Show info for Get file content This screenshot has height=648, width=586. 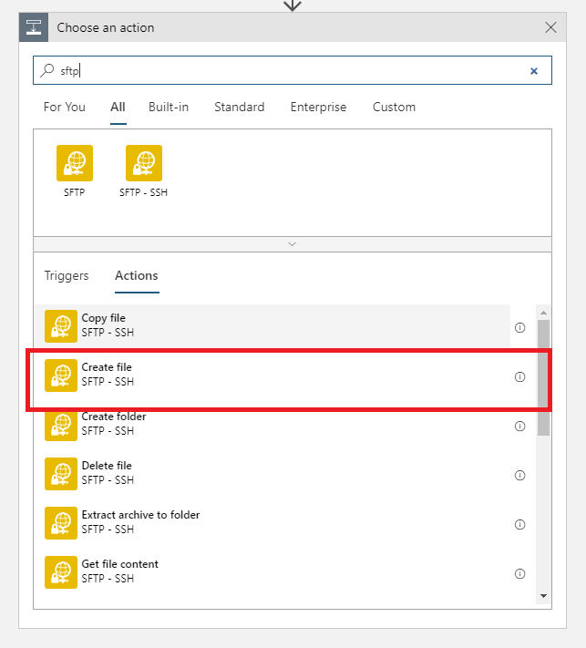[519, 573]
